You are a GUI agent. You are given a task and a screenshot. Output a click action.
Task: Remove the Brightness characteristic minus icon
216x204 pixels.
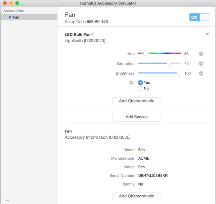[x=201, y=73]
